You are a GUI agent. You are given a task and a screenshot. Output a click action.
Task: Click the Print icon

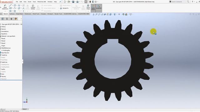point(77,2)
